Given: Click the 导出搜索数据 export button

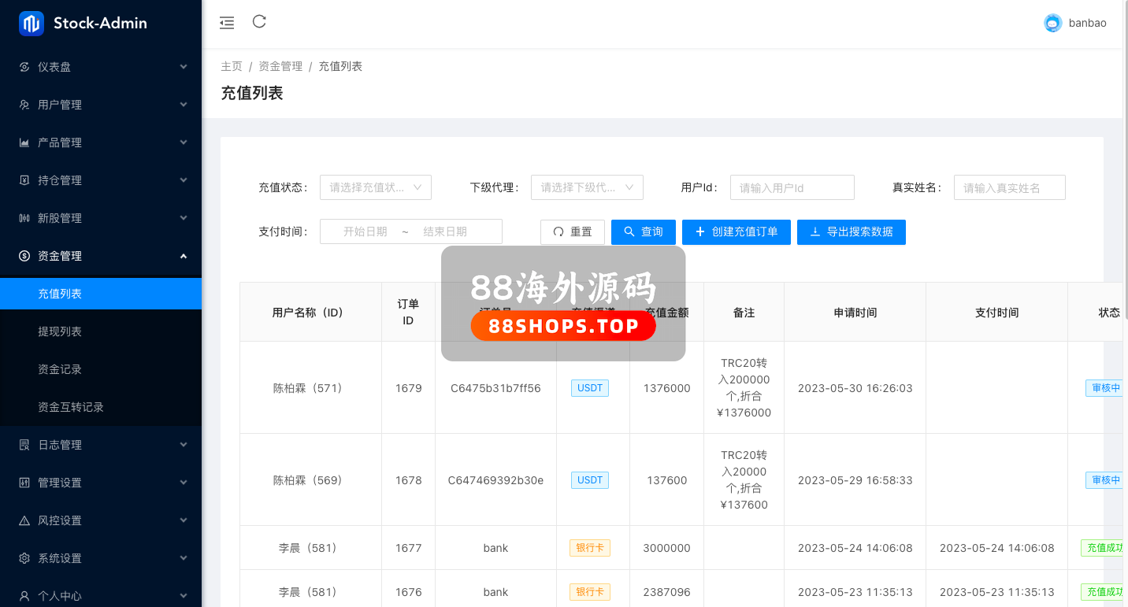Looking at the screenshot, I should pos(852,232).
